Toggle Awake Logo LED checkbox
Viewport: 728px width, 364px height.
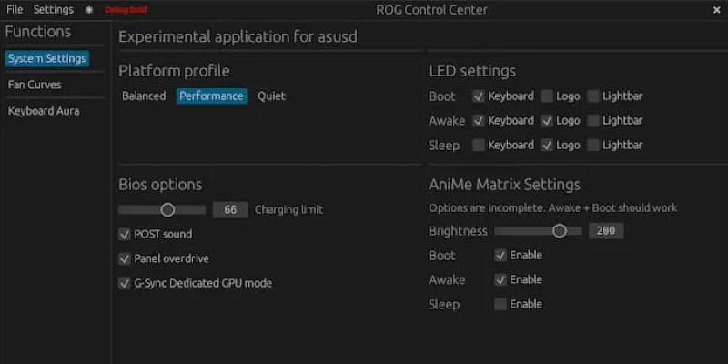coord(547,121)
